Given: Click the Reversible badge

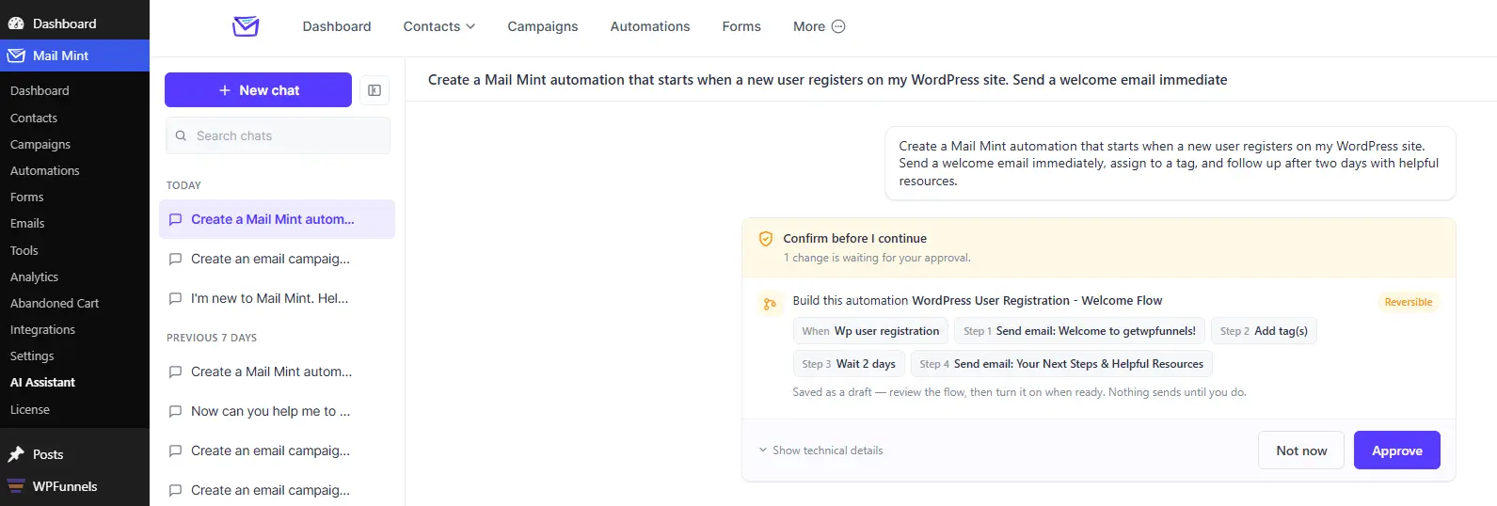Looking at the screenshot, I should (1409, 302).
